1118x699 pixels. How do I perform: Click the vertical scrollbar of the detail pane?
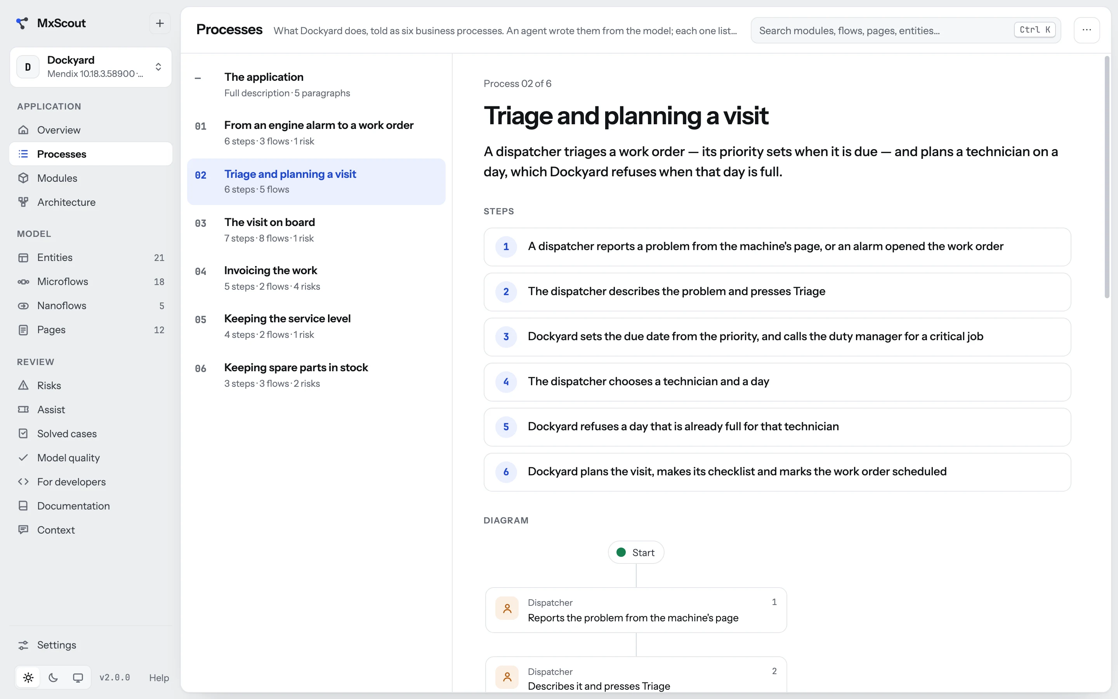(x=1107, y=177)
